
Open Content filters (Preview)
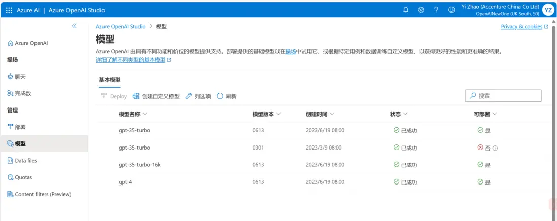click(40, 194)
